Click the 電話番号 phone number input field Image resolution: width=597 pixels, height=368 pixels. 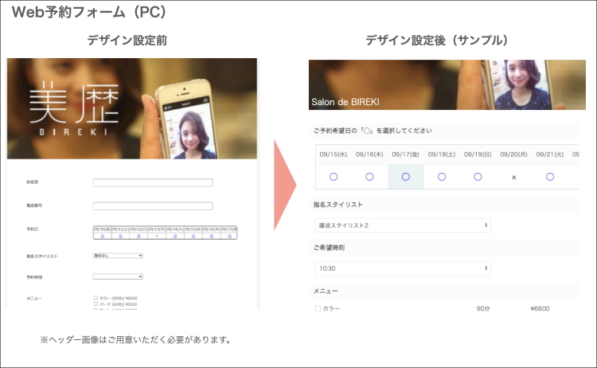(x=153, y=206)
